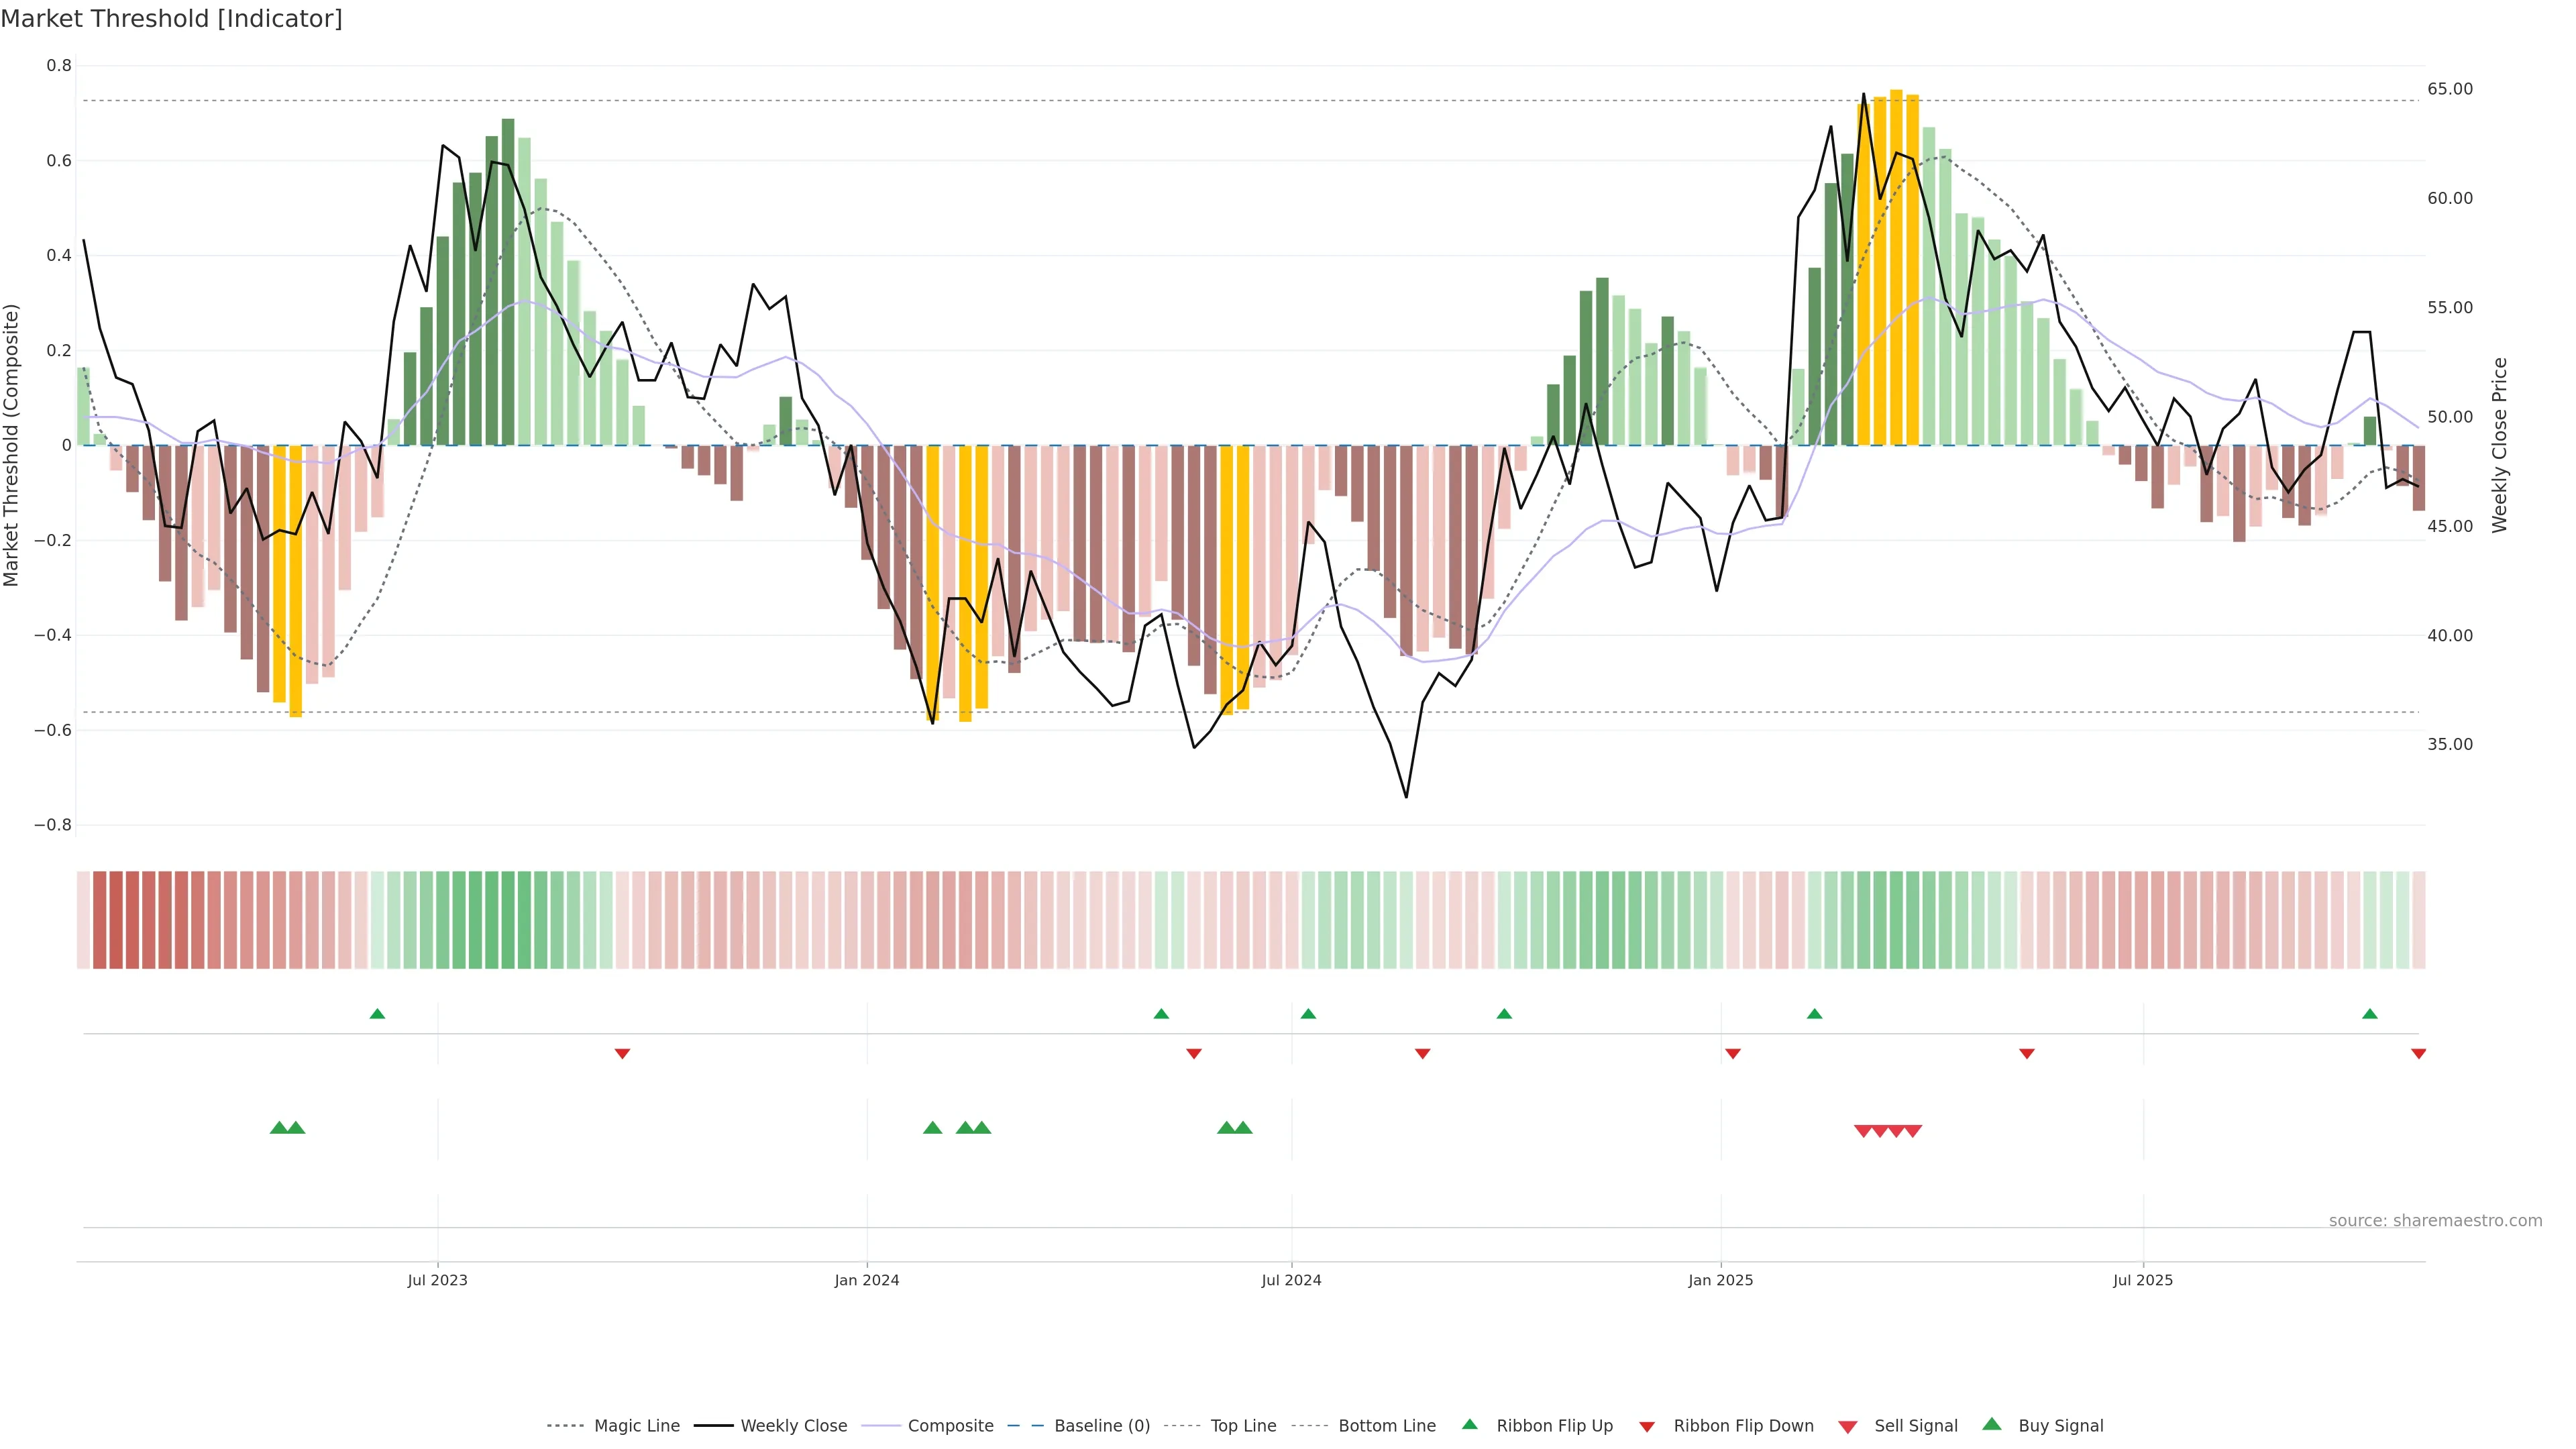Click the green ribbon flip up marker just after Jul 2024

point(1308,1014)
